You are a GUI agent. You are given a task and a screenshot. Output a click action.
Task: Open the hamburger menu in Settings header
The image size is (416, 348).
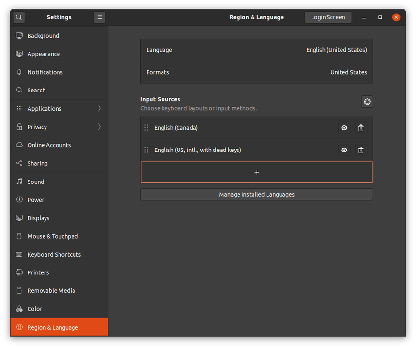[100, 17]
